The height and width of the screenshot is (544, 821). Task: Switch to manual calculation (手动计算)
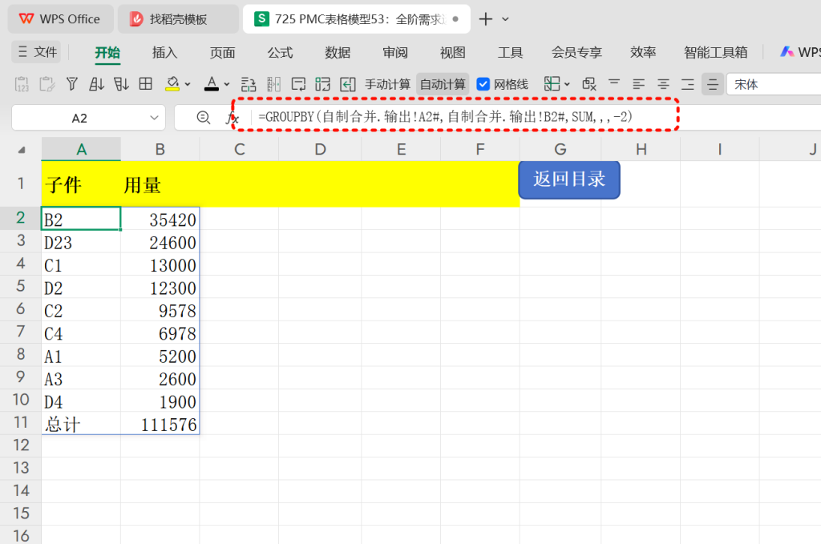pos(387,84)
